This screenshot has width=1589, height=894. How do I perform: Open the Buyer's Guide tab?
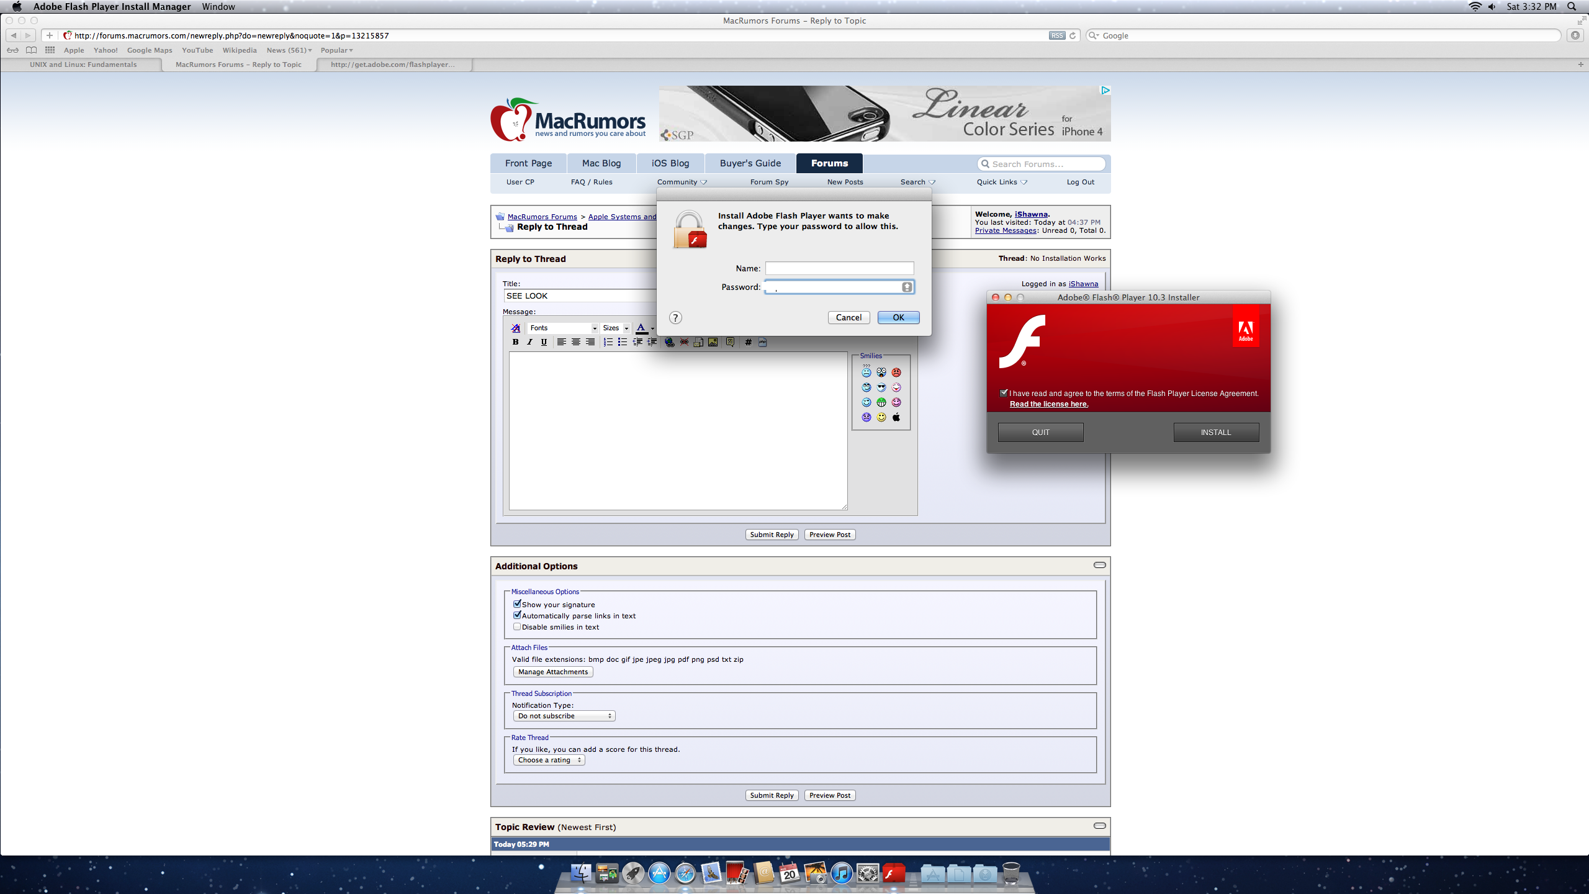tap(750, 163)
